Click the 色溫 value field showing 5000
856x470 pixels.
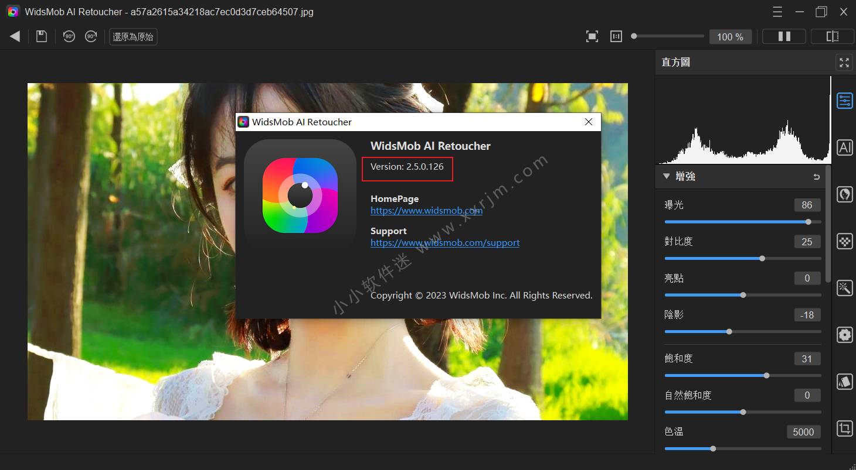pos(803,432)
